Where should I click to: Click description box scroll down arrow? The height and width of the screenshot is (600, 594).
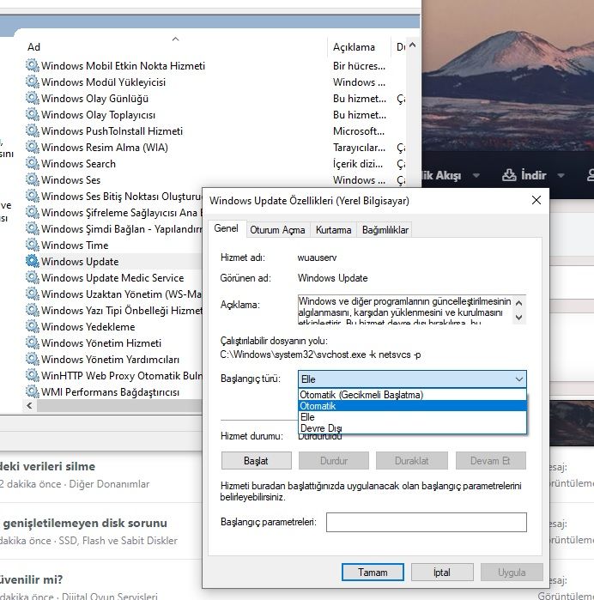[519, 318]
